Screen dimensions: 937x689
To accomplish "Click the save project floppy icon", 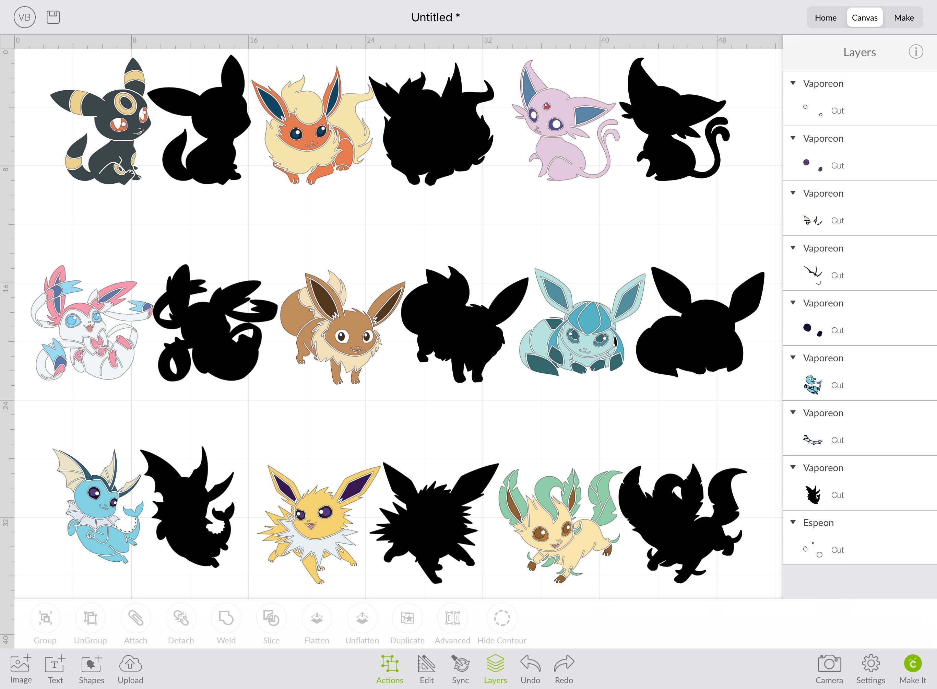I will 53,17.
